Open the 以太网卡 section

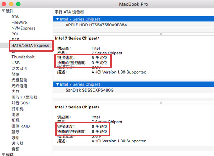[x=19, y=68]
